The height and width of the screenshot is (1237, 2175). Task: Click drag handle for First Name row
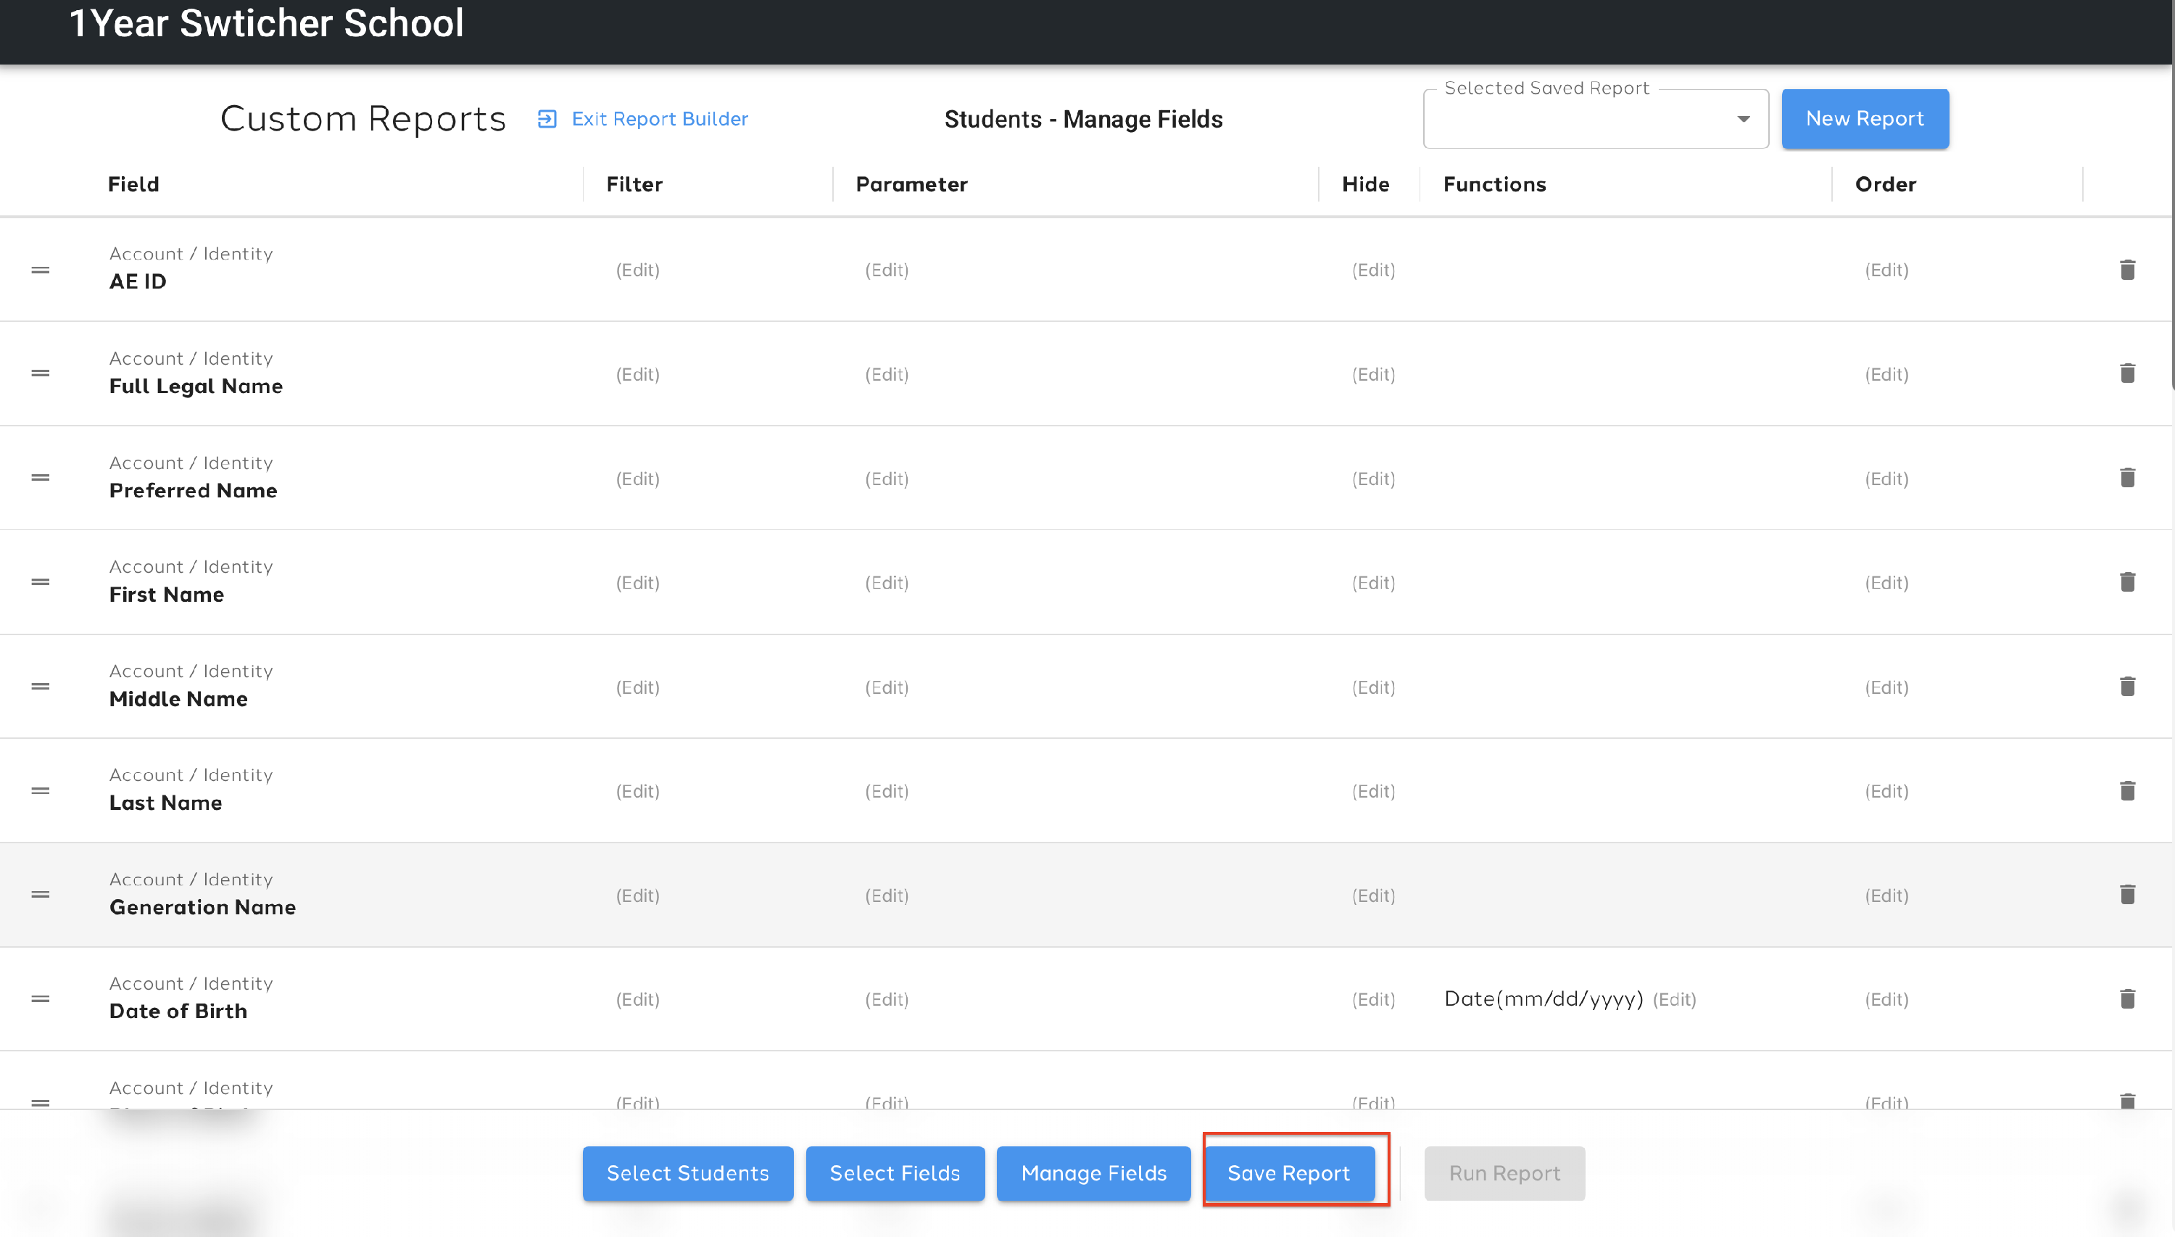tap(40, 583)
